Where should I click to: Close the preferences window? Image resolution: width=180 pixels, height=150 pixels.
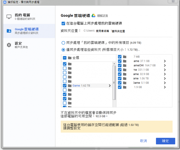(x=173, y=1)
